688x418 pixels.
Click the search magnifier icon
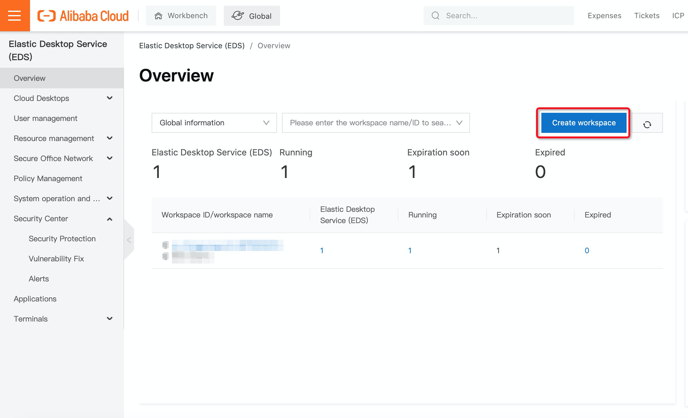[x=435, y=16]
